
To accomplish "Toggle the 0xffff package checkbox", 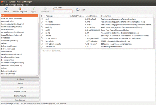I will tap(41, 30).
